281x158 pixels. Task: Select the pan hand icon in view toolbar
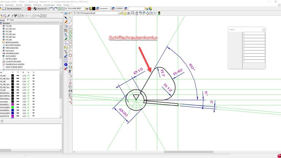click(x=136, y=13)
